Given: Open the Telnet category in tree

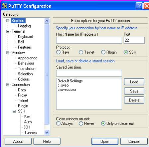Looking at the screenshot, I should tap(23, 100).
